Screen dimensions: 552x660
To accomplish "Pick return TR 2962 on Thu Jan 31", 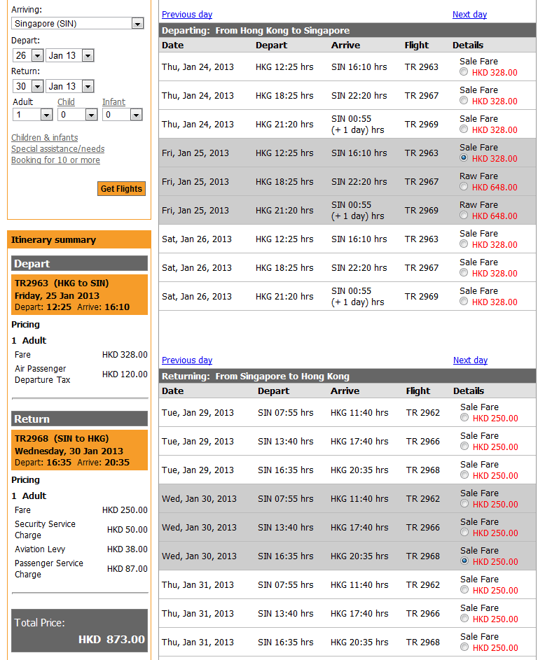I will coord(464,590).
